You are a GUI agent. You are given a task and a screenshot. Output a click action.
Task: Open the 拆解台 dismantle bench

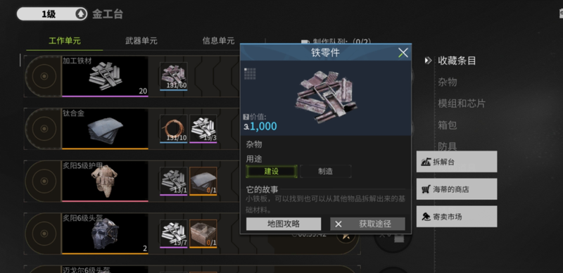(457, 162)
